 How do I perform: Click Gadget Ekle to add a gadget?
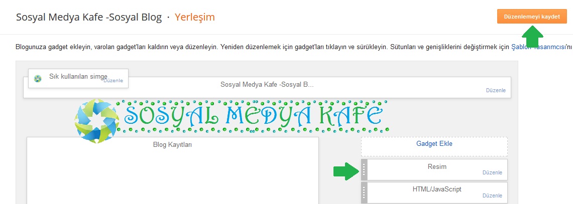pyautogui.click(x=434, y=144)
